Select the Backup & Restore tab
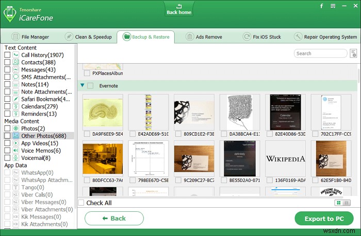This screenshot has width=361, height=236. coord(146,37)
